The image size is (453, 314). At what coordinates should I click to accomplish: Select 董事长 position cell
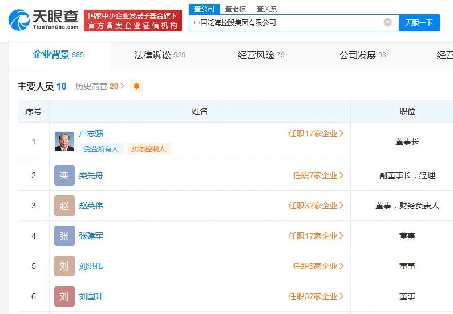[x=407, y=142]
